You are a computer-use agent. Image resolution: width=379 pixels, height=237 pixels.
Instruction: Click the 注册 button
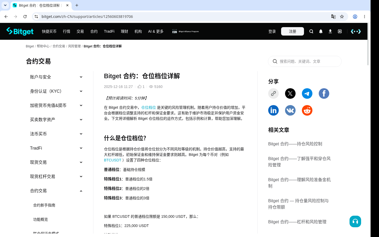tap(292, 31)
